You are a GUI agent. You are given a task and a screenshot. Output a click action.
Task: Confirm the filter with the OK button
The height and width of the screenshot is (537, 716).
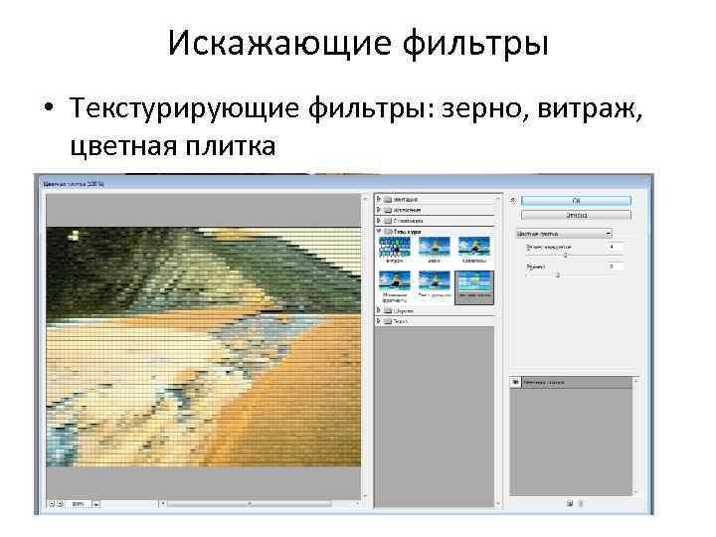(576, 201)
